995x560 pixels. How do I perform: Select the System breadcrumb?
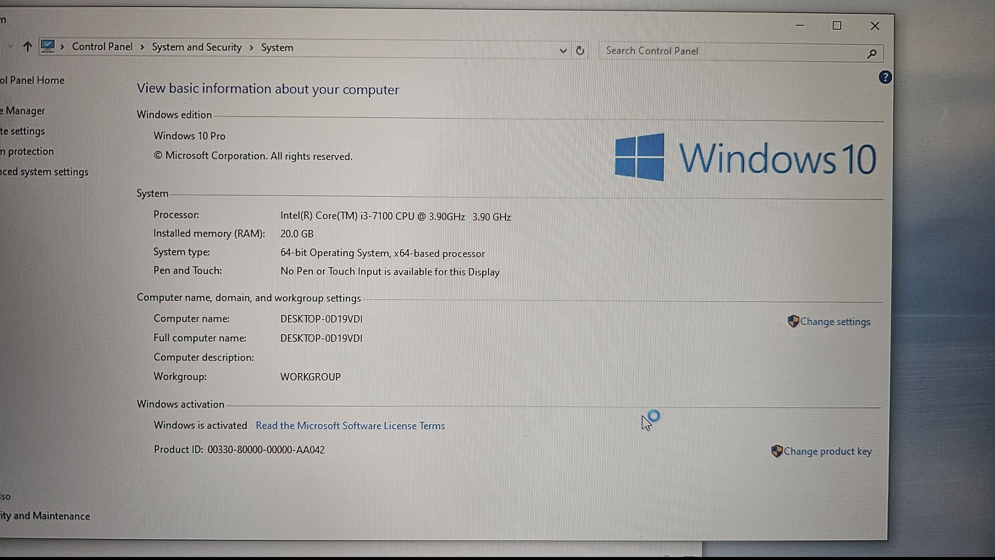coord(277,48)
